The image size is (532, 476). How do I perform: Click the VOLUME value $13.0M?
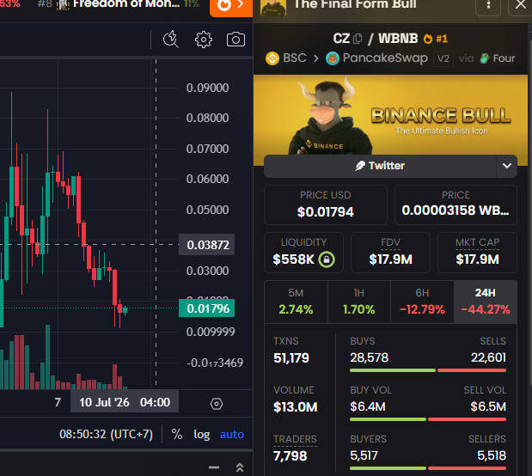click(295, 406)
